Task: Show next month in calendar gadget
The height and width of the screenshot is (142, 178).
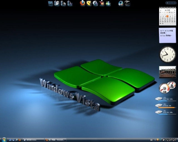Action: click(x=175, y=10)
